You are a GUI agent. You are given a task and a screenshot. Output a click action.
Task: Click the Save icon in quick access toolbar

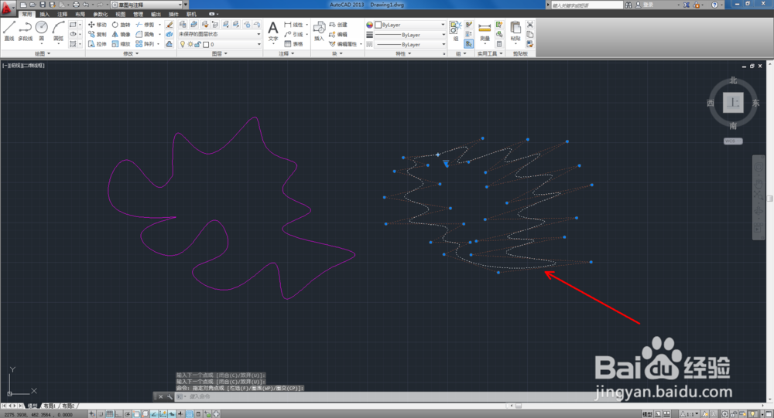[x=43, y=5]
